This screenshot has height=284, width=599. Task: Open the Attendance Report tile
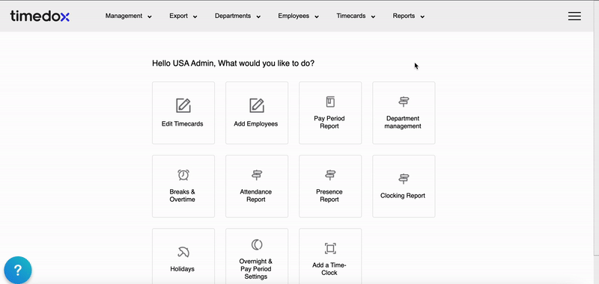[257, 186]
